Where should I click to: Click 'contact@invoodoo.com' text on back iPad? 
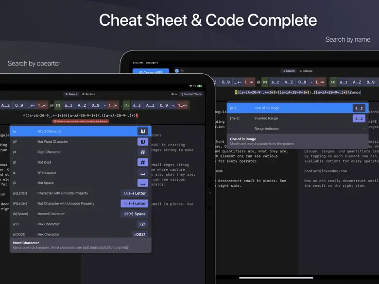pyautogui.click(x=326, y=171)
